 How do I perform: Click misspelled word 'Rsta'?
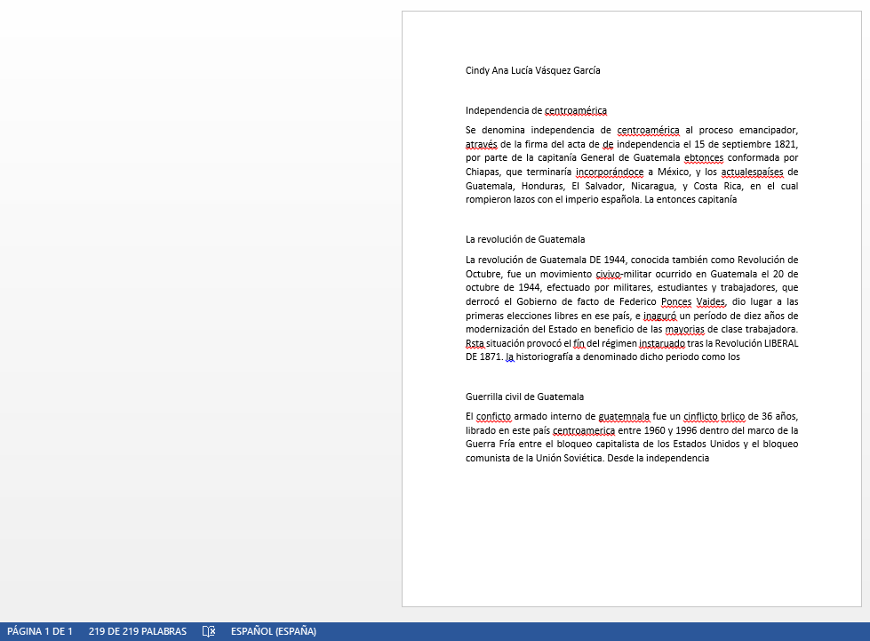click(475, 343)
